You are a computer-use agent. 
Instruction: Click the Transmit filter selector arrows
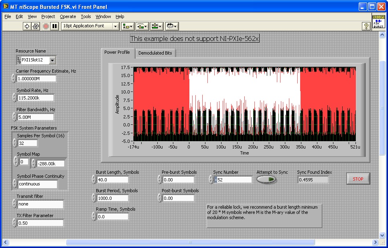pyautogui.click(x=14, y=204)
